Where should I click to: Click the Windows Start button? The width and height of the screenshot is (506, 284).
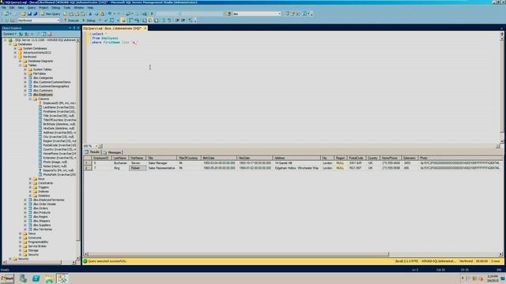(7, 278)
